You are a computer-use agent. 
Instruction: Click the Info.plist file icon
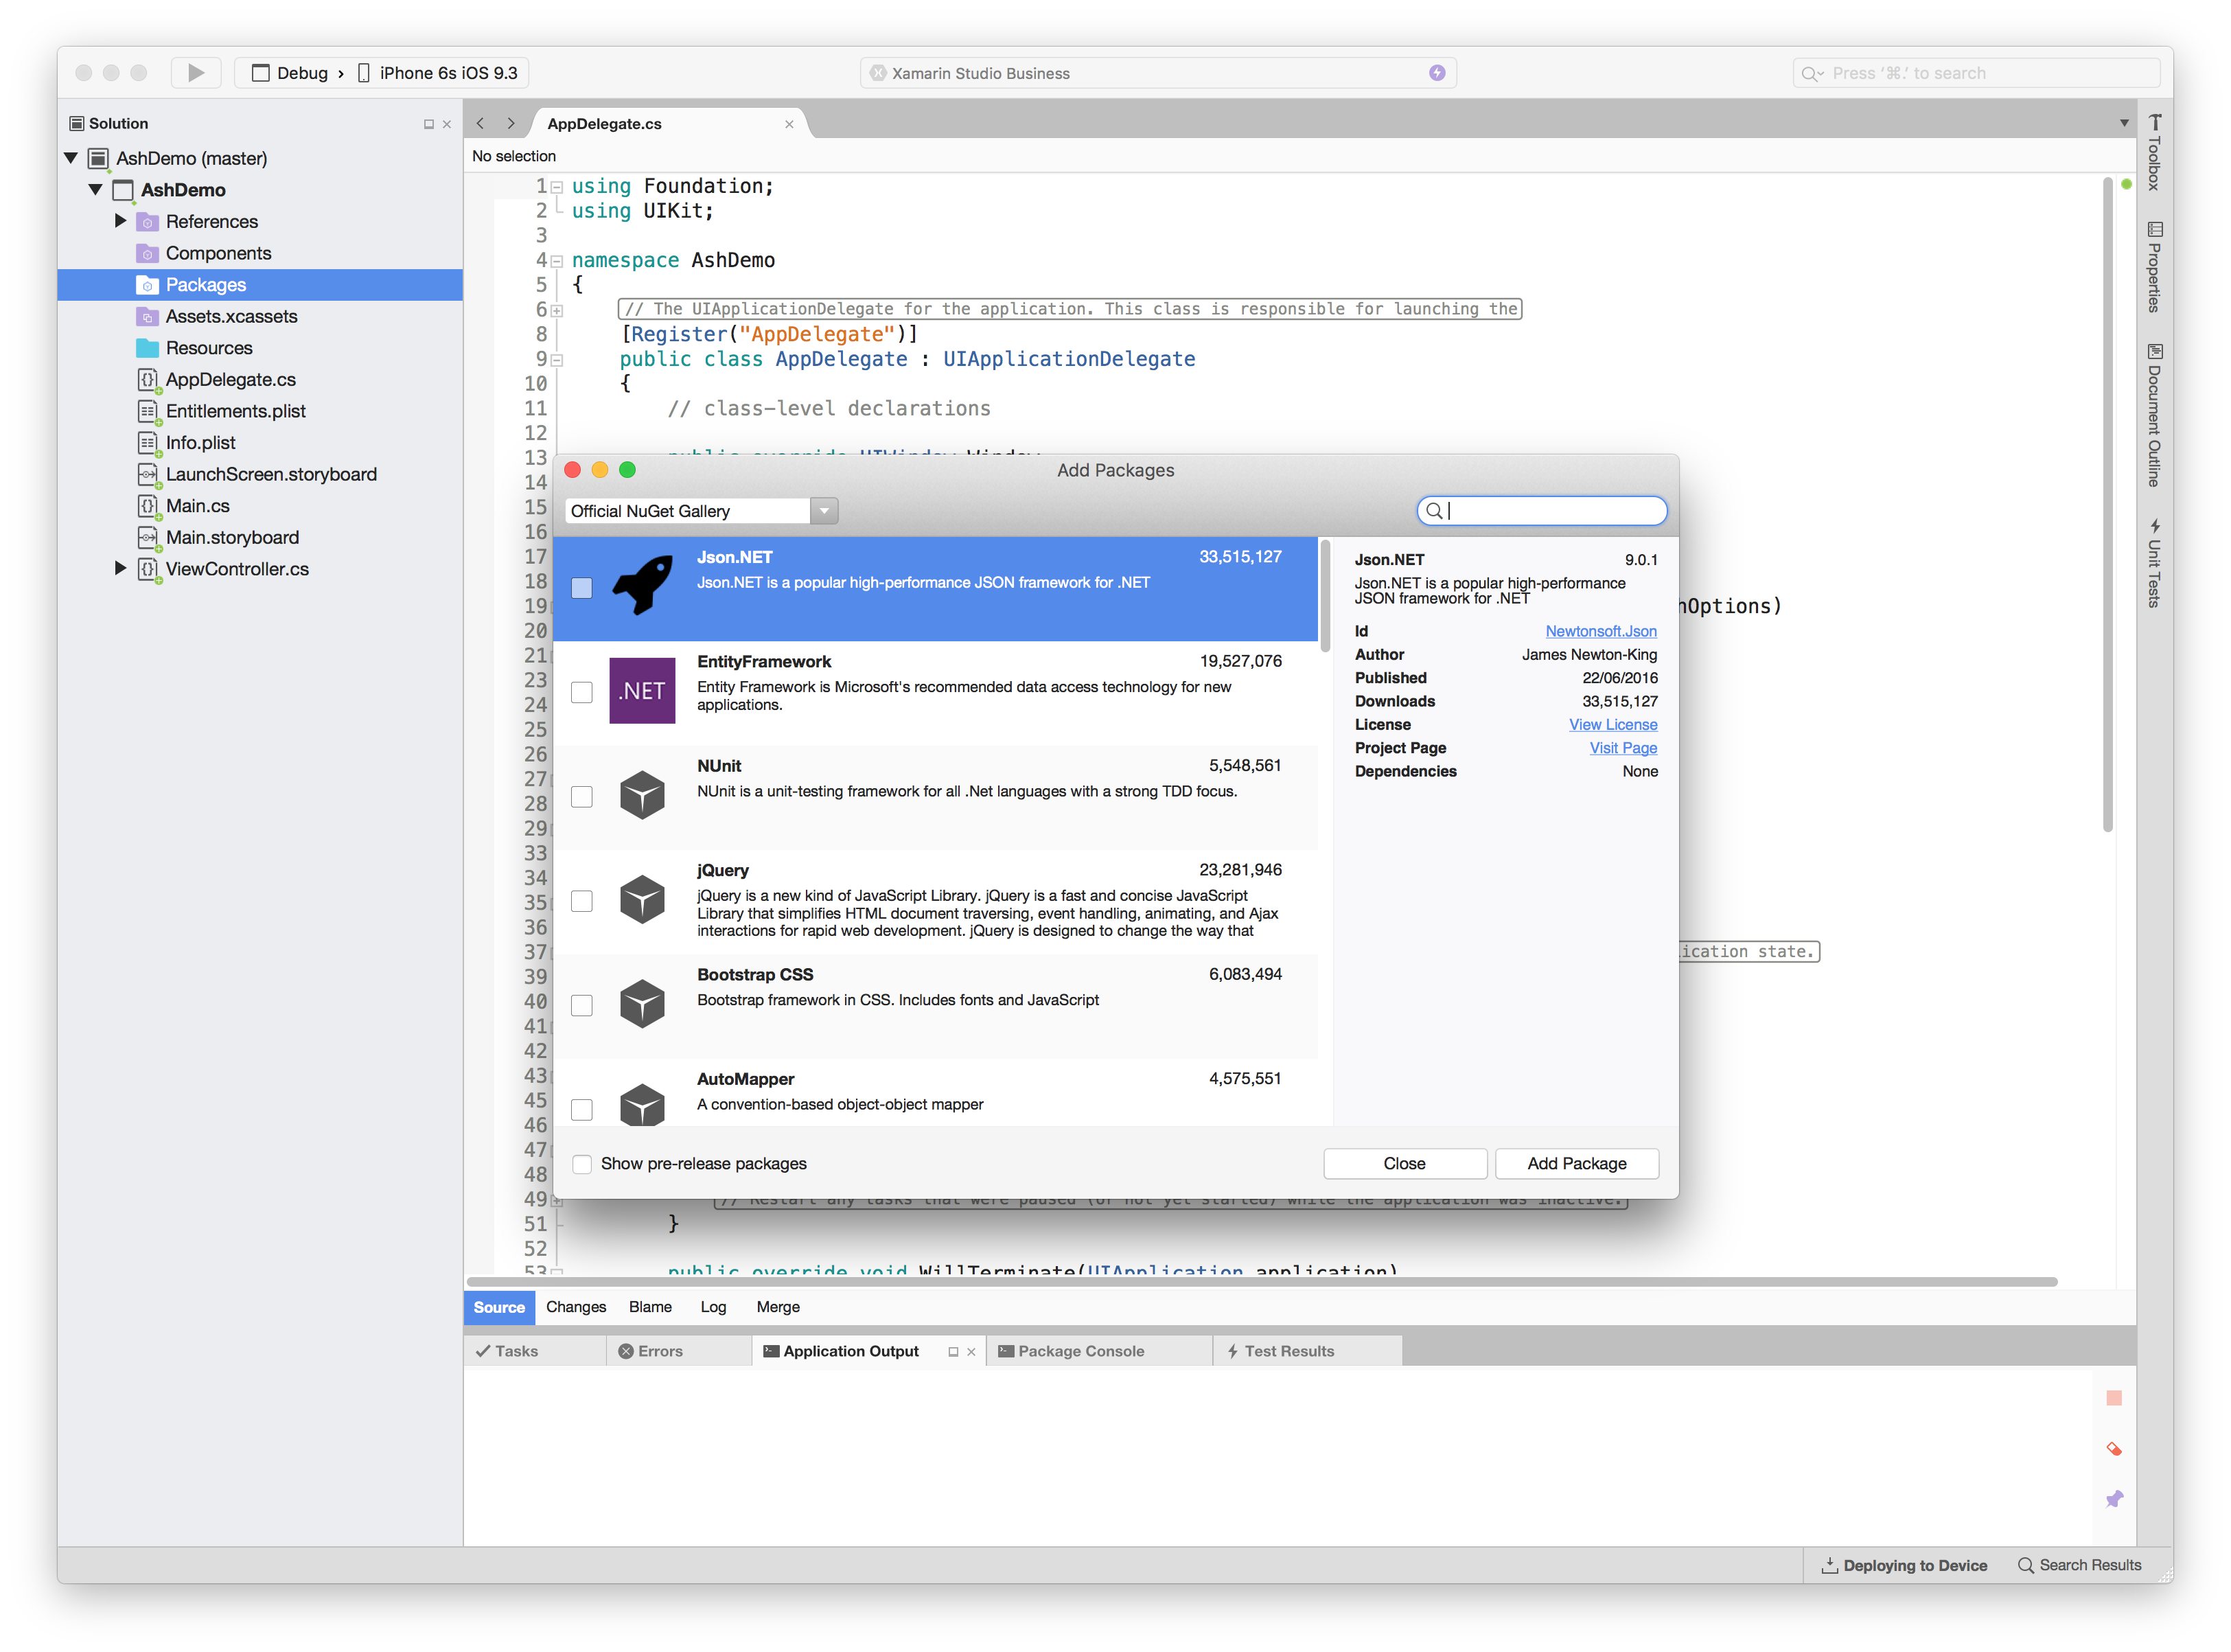148,443
